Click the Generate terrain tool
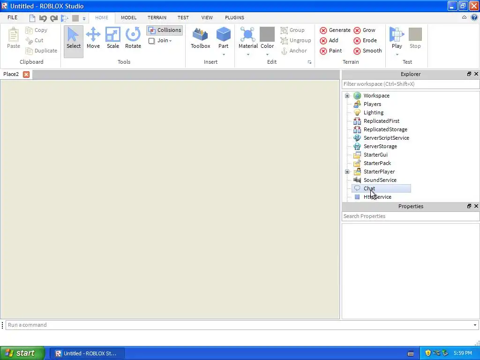Image resolution: width=480 pixels, height=360 pixels. pos(335,30)
